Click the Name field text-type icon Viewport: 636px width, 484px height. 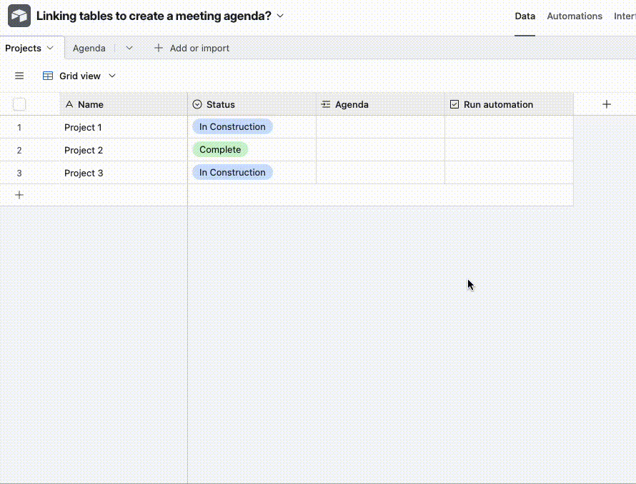pos(69,105)
